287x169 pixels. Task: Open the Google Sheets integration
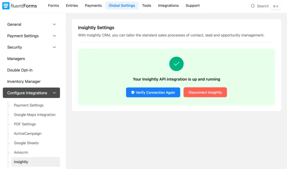[26, 143]
